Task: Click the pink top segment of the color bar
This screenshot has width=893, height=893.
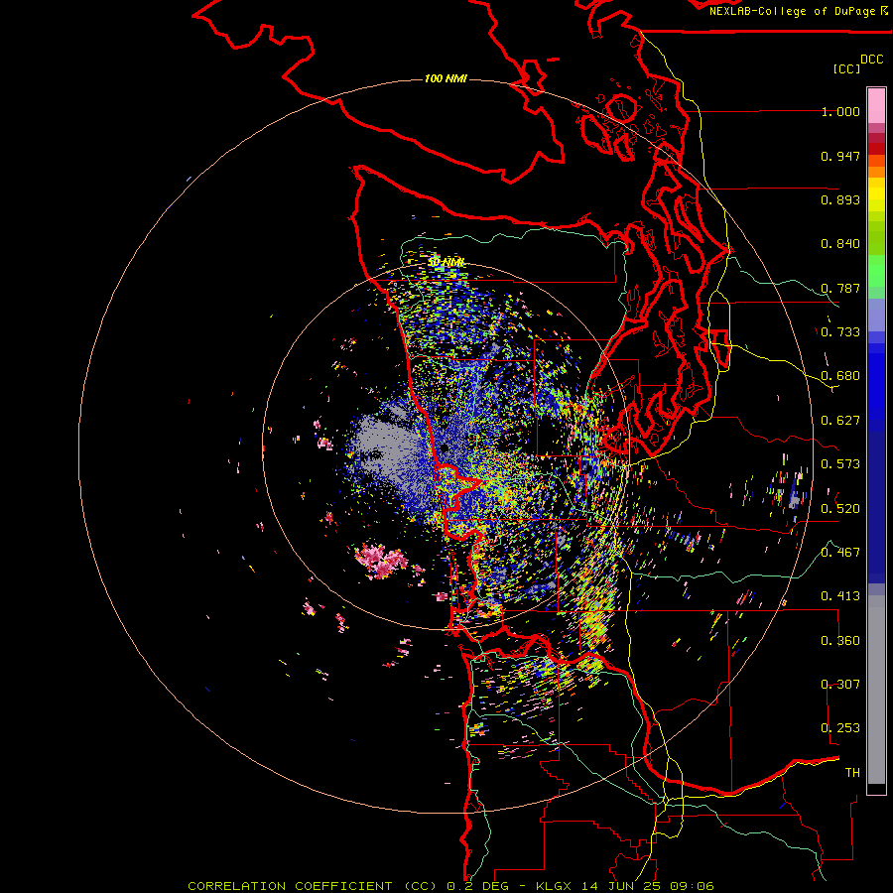Action: point(876,105)
